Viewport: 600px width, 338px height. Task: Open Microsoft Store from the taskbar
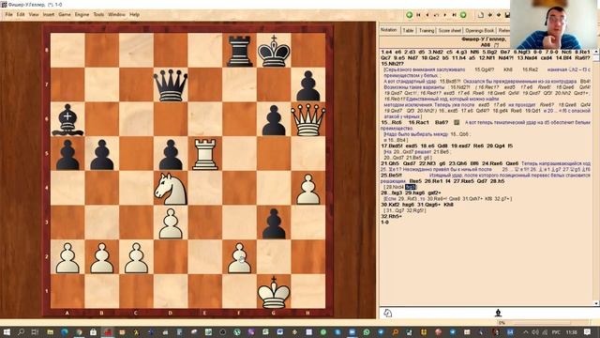(93, 331)
